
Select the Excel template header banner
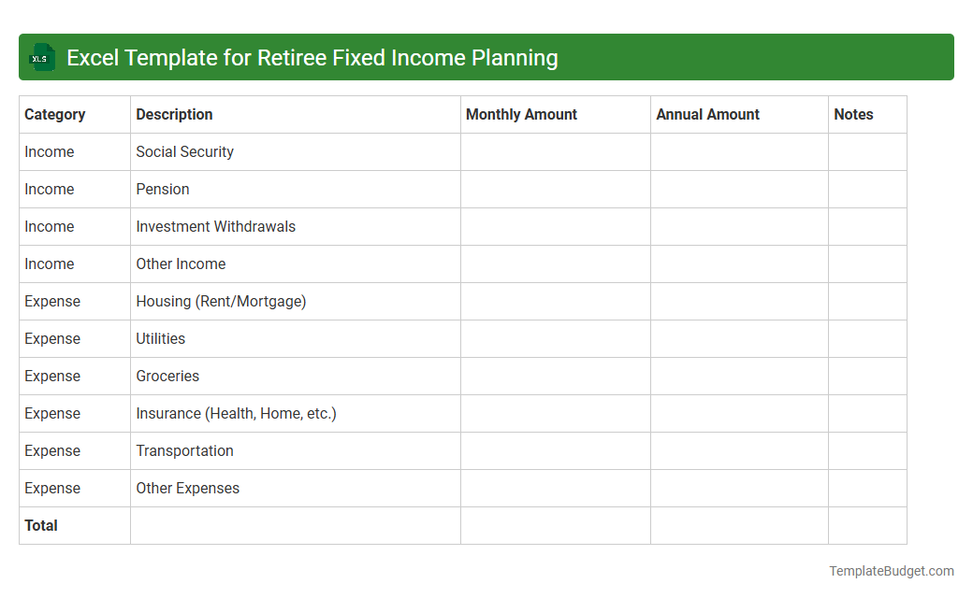tap(486, 57)
